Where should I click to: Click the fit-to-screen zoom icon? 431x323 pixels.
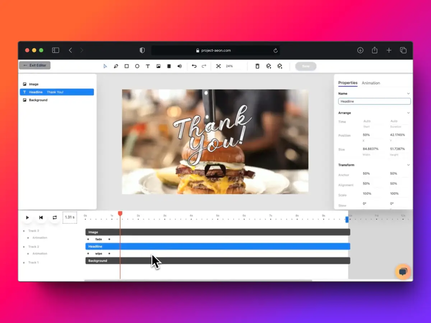click(x=218, y=66)
